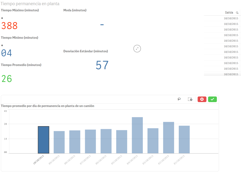
Task: Click the Tiempo Mínimo (minutos) title
Action: coord(20,37)
